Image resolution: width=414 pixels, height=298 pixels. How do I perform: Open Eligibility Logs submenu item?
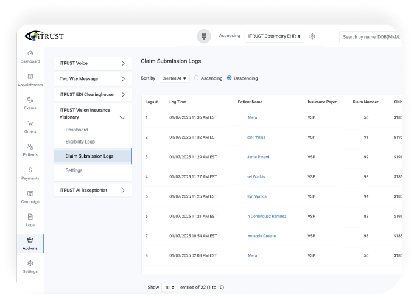pyautogui.click(x=80, y=142)
